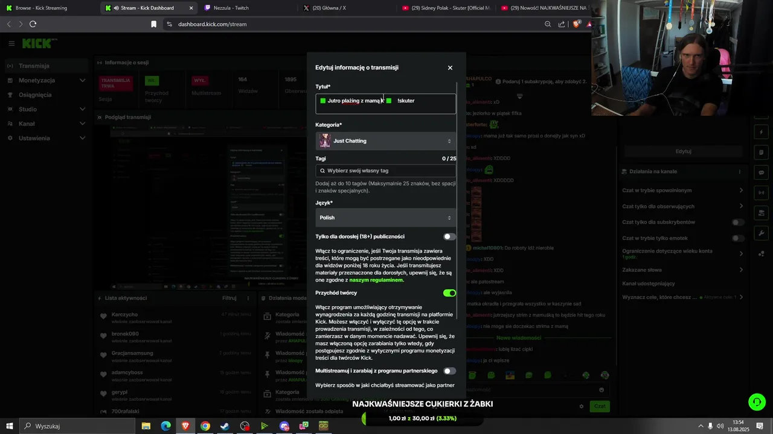Viewport: 773px width, 434px height.
Task: Click the broadcast signal sidebar icon
Action: (761, 193)
